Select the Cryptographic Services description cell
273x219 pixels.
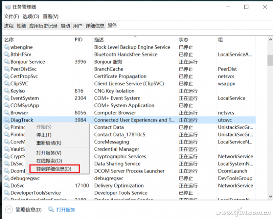[x=120, y=156]
